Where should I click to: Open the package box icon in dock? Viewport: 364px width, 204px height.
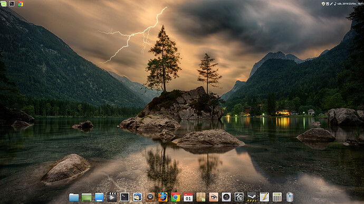point(201,197)
